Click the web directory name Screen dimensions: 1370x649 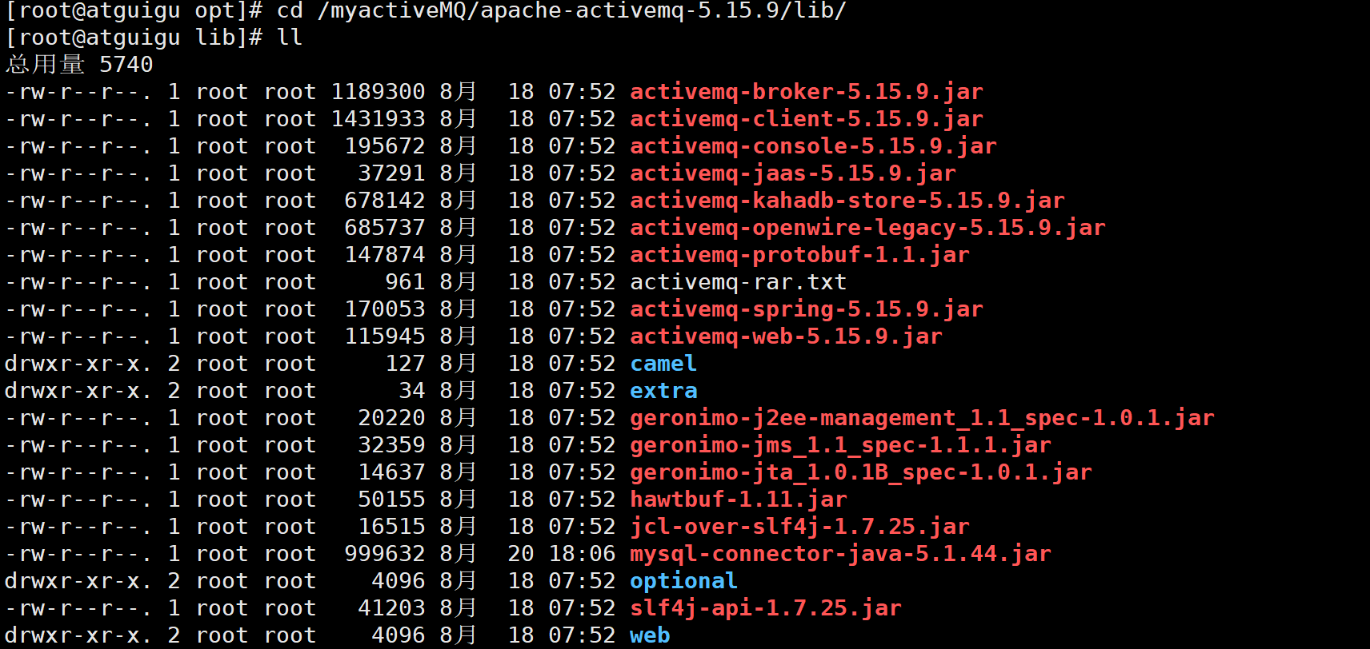click(650, 636)
